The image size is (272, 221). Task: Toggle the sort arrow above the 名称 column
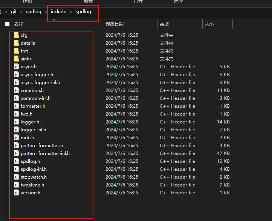(x=54, y=20)
